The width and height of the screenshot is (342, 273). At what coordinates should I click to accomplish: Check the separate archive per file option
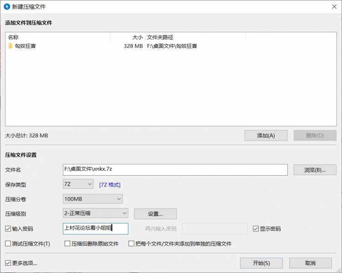click(x=132, y=244)
